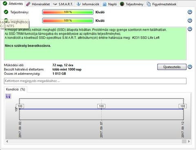The width and height of the screenshot is (196, 150).
Task: Click the second 100 % Kondíció progress bar
Action: [x=68, y=20]
